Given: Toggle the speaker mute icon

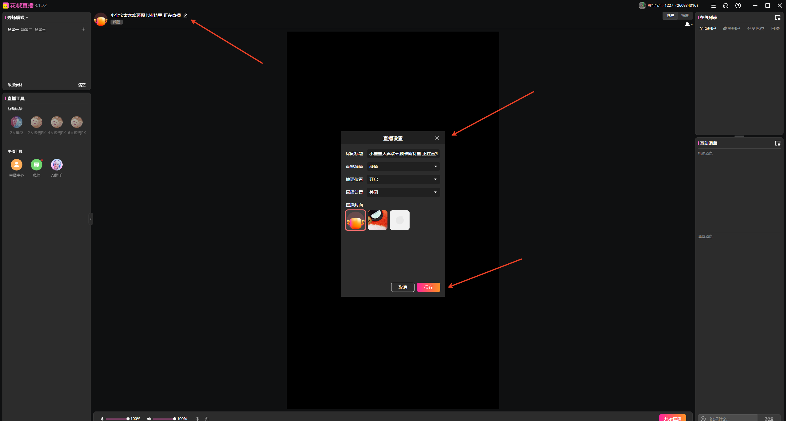Looking at the screenshot, I should tap(149, 419).
